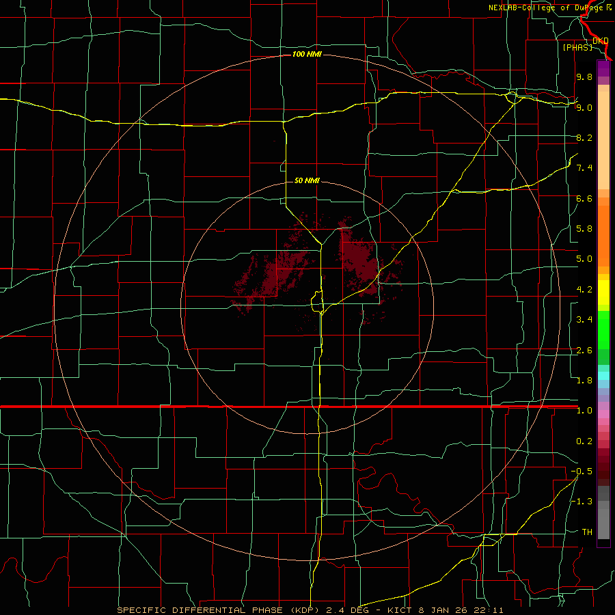The height and width of the screenshot is (615, 615).
Task: Click the [PHAS] unit label
Action: [577, 47]
